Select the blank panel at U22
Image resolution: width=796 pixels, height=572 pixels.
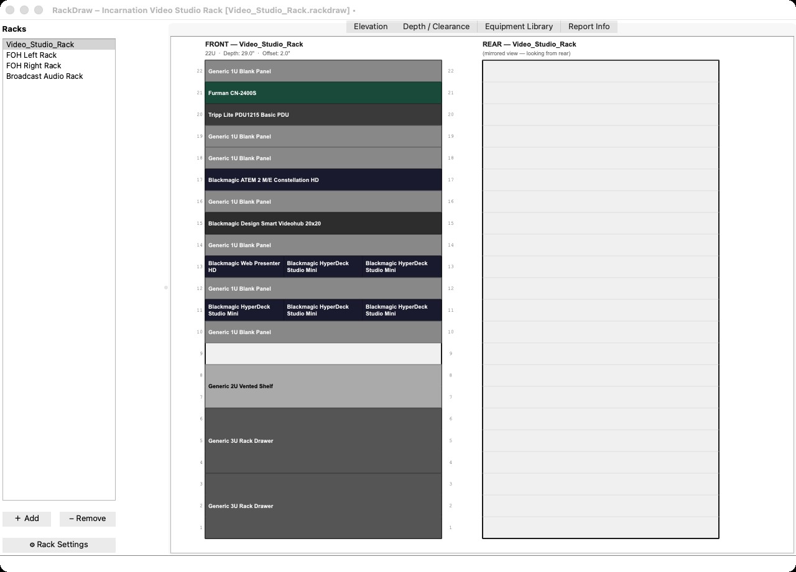[x=323, y=71]
